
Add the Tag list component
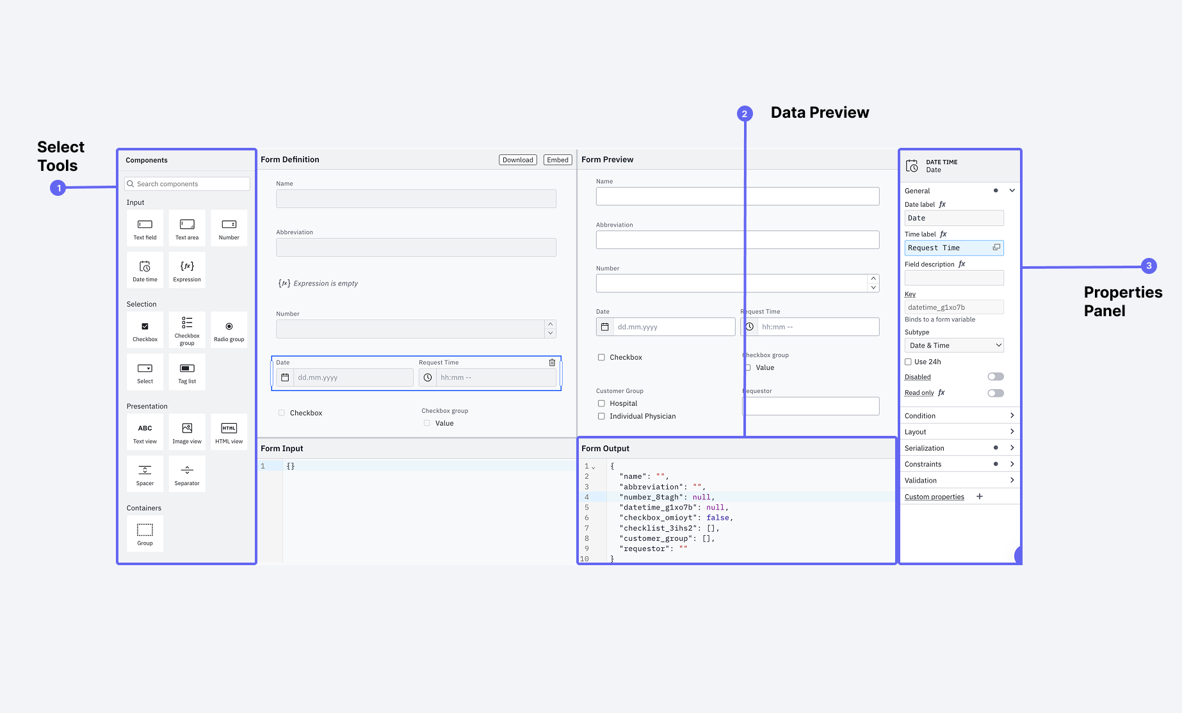[x=187, y=372]
